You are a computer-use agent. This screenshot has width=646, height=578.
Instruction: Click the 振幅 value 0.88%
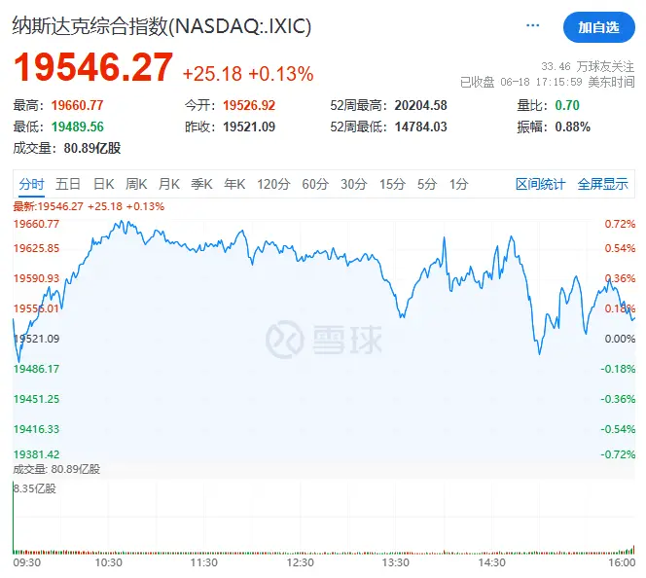(573, 126)
